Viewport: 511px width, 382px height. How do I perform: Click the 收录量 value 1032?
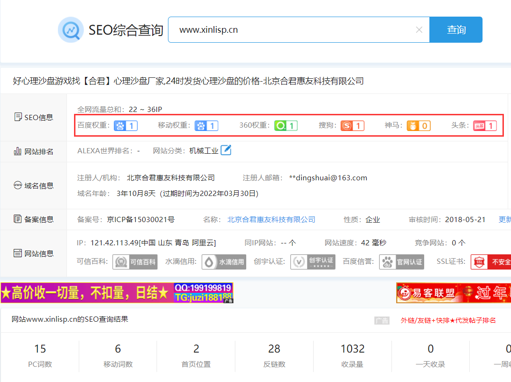click(352, 349)
